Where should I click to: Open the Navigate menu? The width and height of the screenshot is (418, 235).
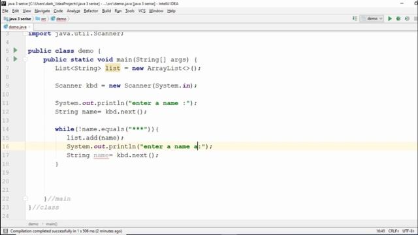tap(42, 11)
